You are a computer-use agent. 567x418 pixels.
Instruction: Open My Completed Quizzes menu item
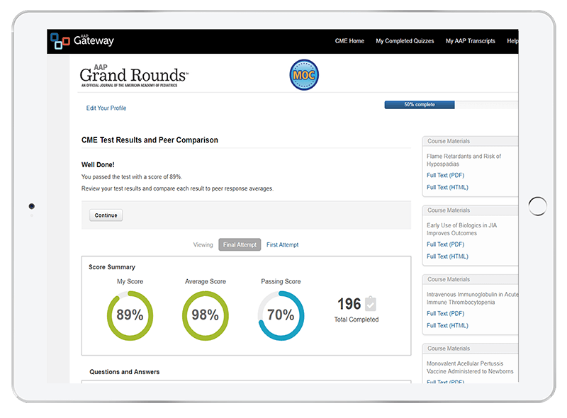(405, 41)
